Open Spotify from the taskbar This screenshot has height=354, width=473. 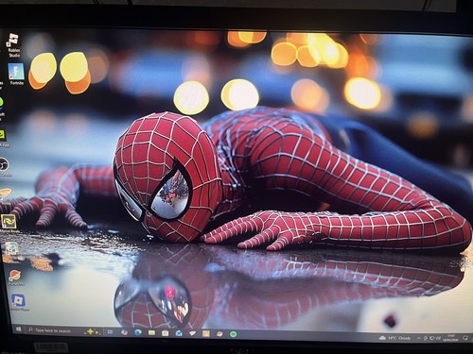(x=233, y=334)
